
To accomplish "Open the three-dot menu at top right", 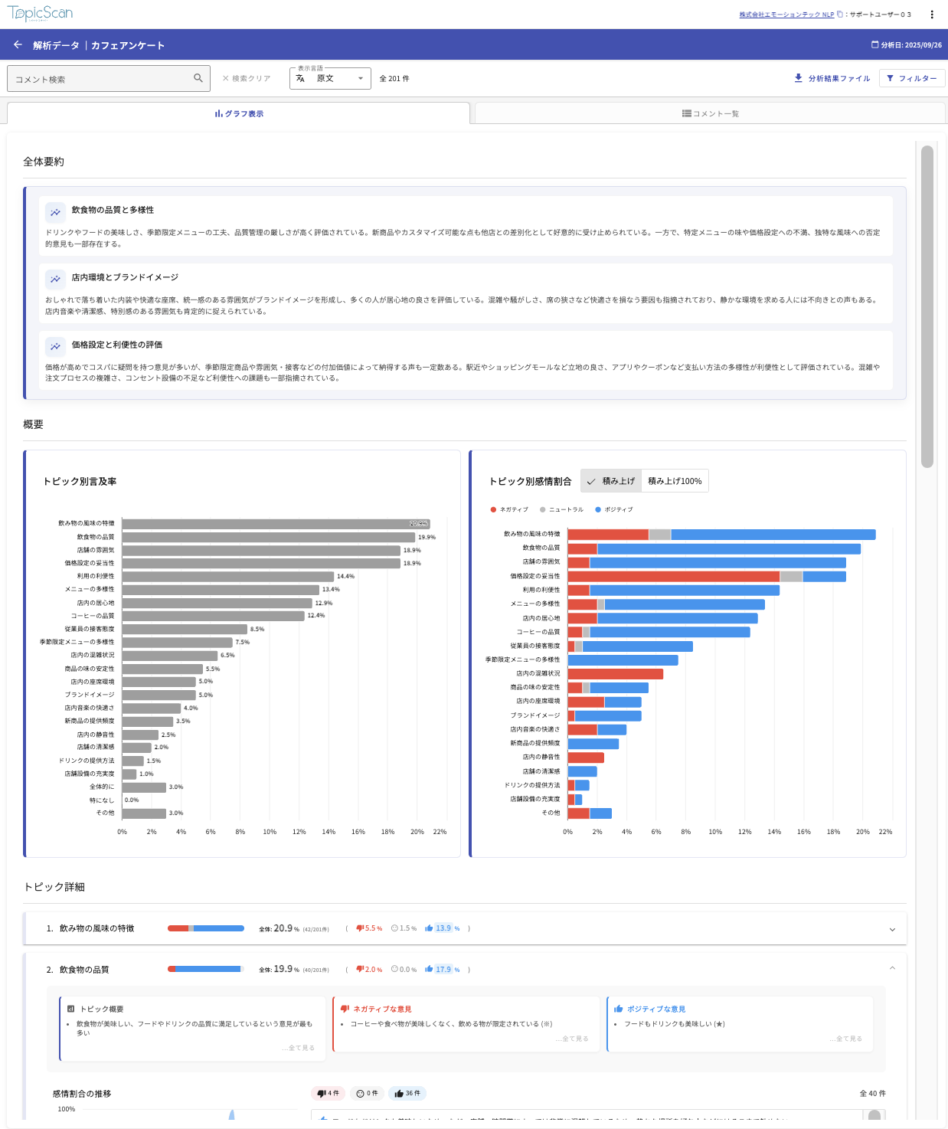I will tap(931, 15).
